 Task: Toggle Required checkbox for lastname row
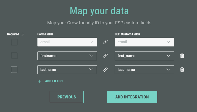[14, 70]
